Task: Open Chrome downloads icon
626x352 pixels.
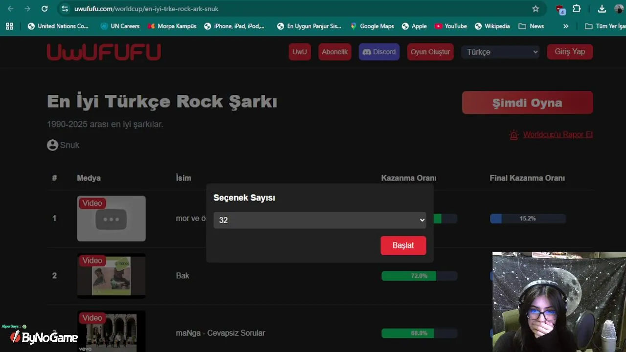Action: coord(602,9)
